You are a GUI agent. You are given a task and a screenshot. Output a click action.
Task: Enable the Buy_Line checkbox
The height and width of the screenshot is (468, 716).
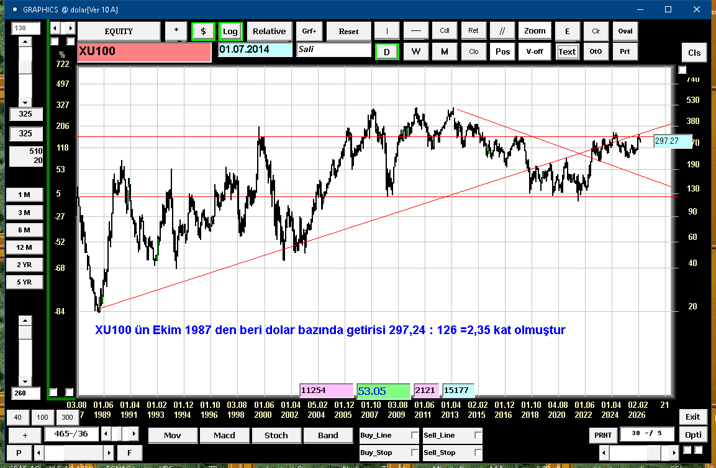click(x=415, y=436)
